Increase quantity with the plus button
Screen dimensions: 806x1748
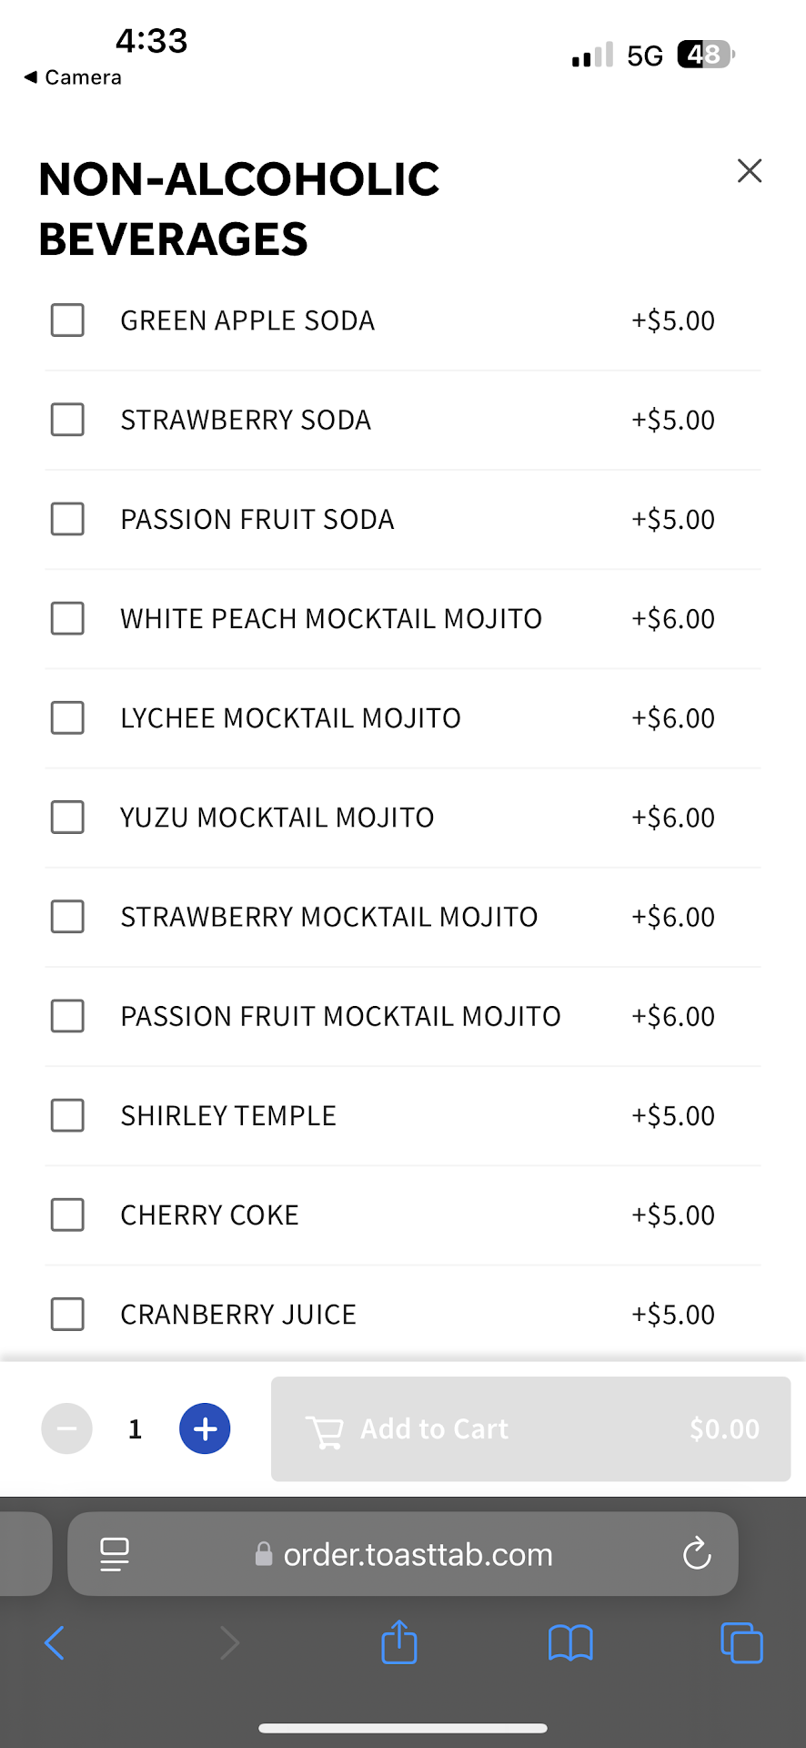click(x=205, y=1428)
